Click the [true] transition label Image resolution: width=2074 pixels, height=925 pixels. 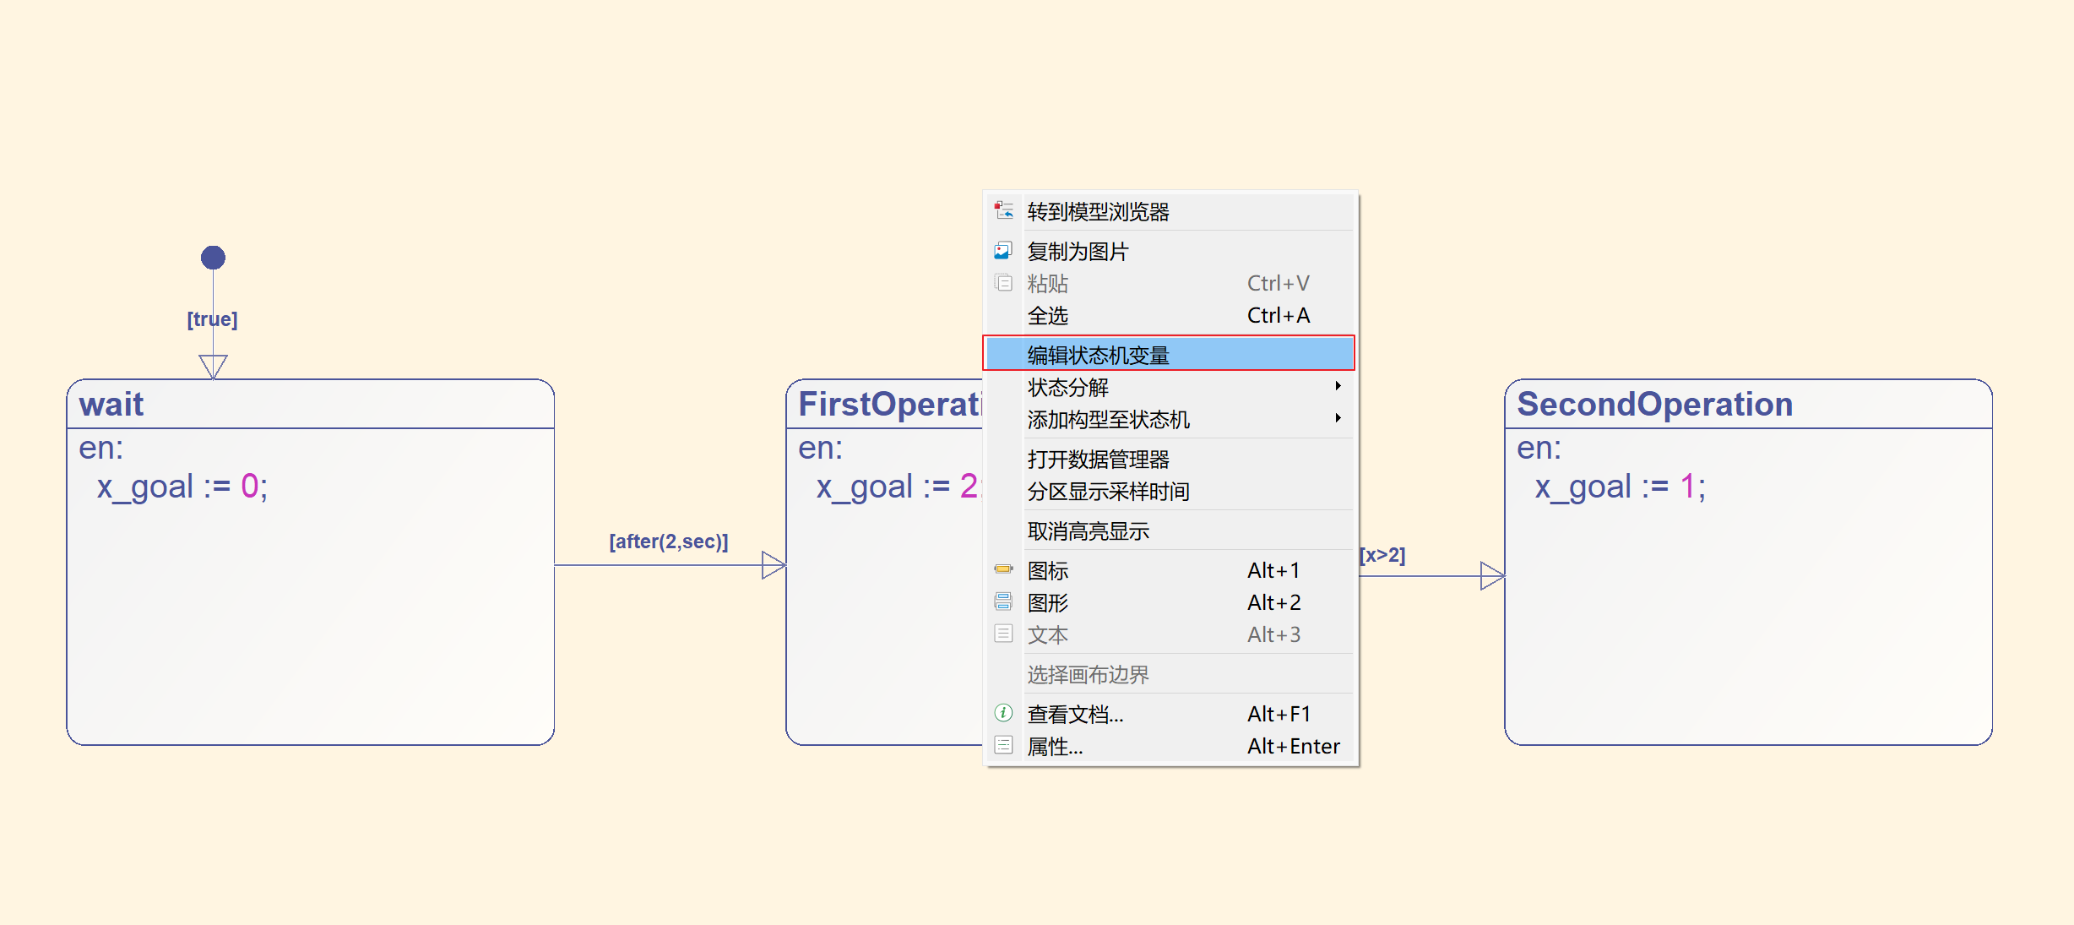[x=212, y=319]
